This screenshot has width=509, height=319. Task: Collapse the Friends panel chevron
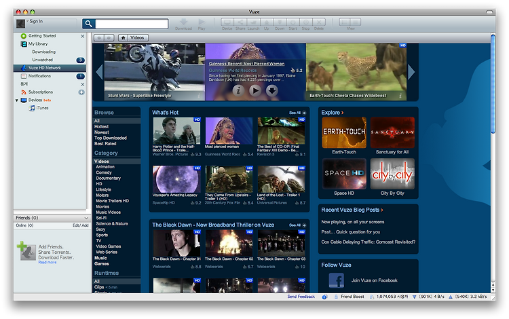(86, 218)
